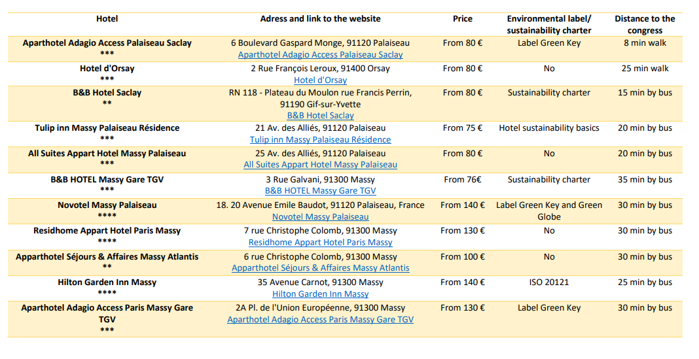
Task: Select address '7 rue Christophe Colomb, 91300 Massy'
Action: pyautogui.click(x=320, y=231)
